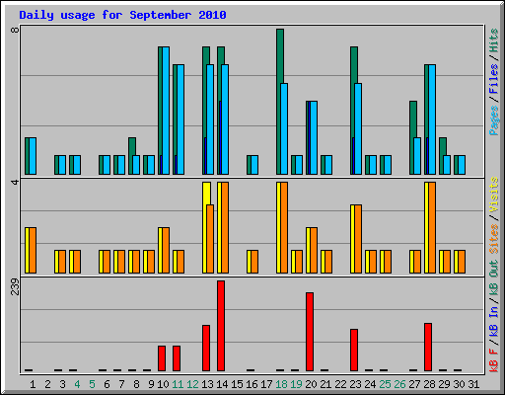505x395 pixels.
Task: Click the "Hits" legend label
Action: click(x=494, y=40)
